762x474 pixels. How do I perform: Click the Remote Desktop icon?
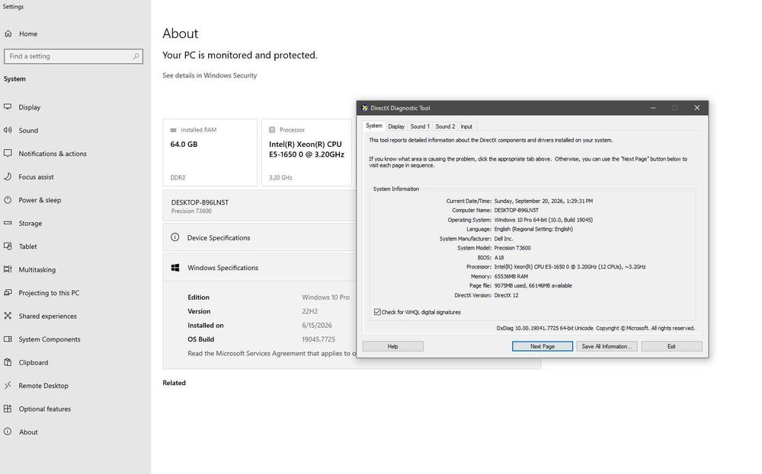pyautogui.click(x=8, y=386)
